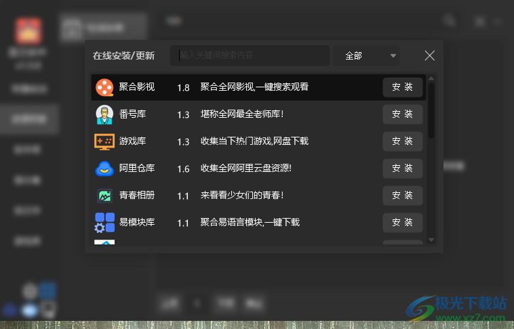Click the 易模块库 blue blocks icon
This screenshot has height=329, width=514.
[x=104, y=223]
